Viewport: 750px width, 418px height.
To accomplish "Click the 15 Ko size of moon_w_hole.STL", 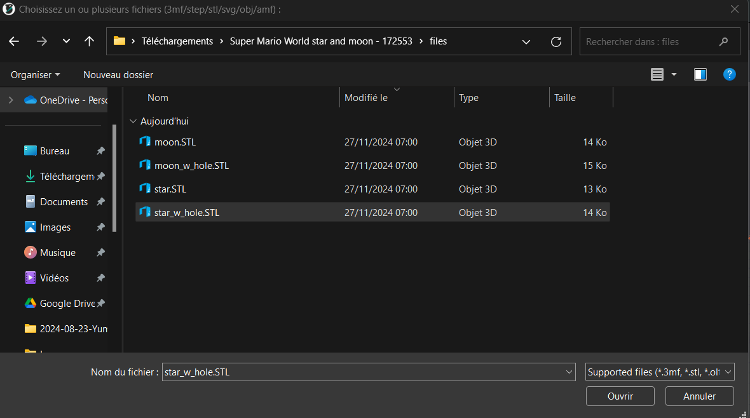I will (x=594, y=165).
